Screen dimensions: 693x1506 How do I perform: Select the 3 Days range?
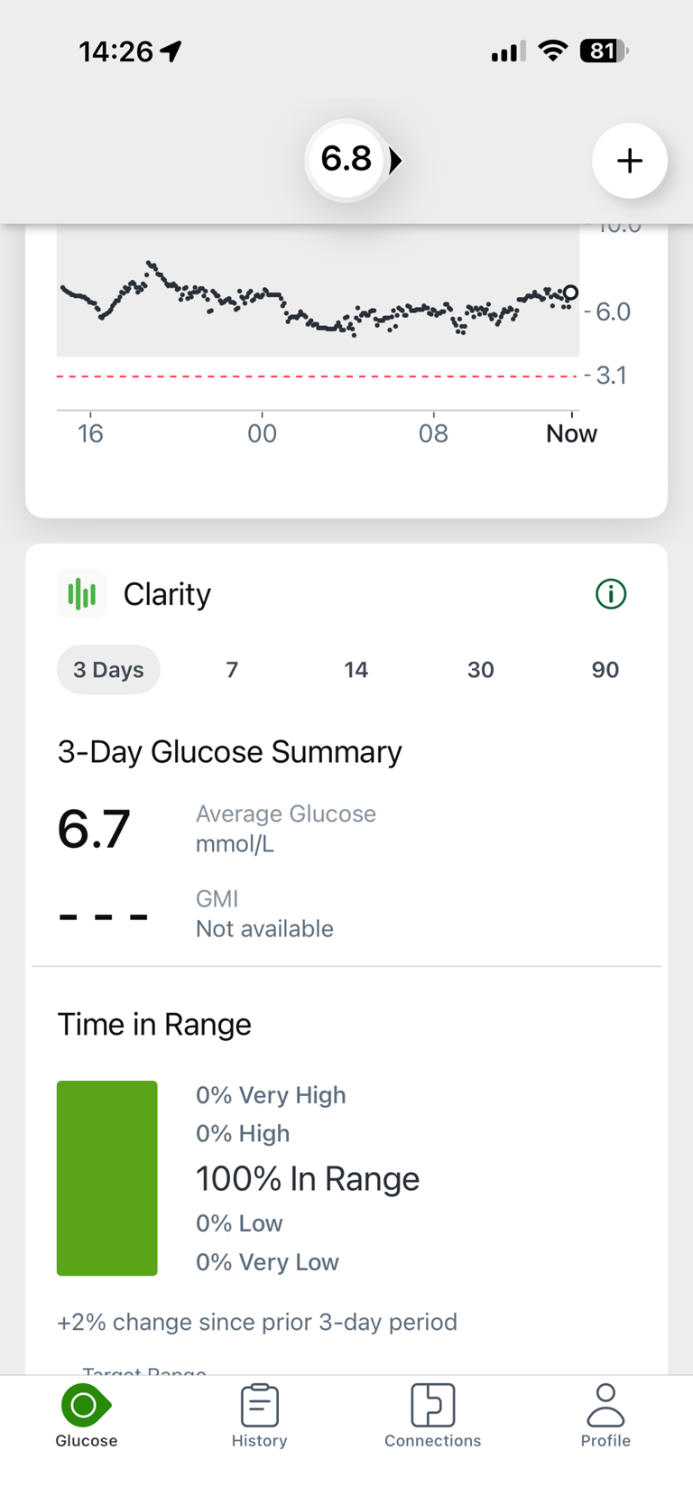coord(108,670)
